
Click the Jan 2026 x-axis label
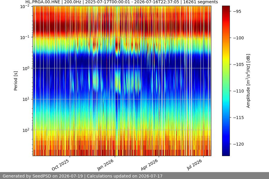105,165
